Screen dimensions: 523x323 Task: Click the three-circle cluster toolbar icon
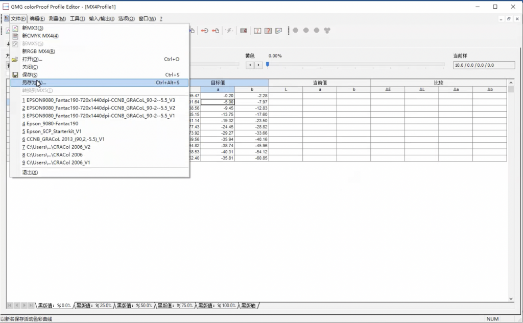[x=327, y=30]
